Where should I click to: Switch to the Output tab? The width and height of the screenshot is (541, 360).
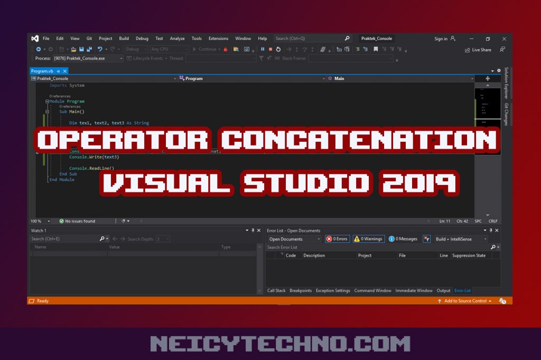(x=443, y=290)
